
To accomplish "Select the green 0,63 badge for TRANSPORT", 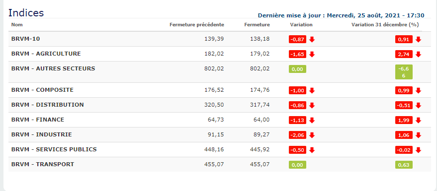I will (x=404, y=165).
